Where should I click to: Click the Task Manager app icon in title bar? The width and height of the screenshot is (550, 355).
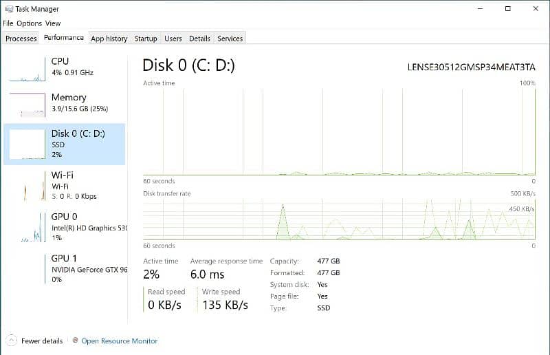point(8,9)
